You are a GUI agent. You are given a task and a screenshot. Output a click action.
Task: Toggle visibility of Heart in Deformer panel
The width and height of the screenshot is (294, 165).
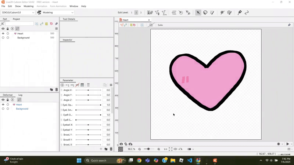3,104
